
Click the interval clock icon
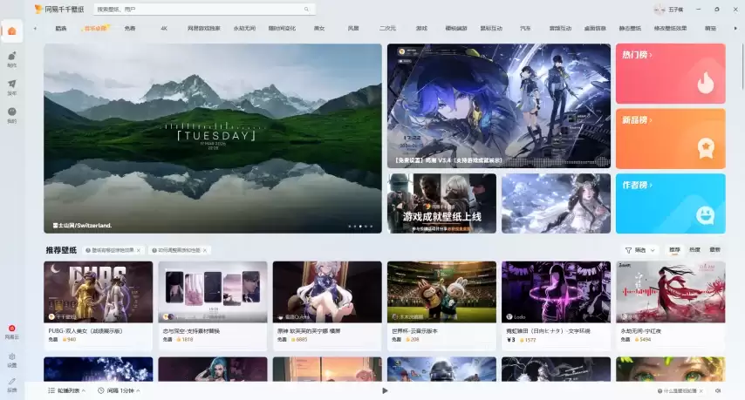(x=100, y=390)
